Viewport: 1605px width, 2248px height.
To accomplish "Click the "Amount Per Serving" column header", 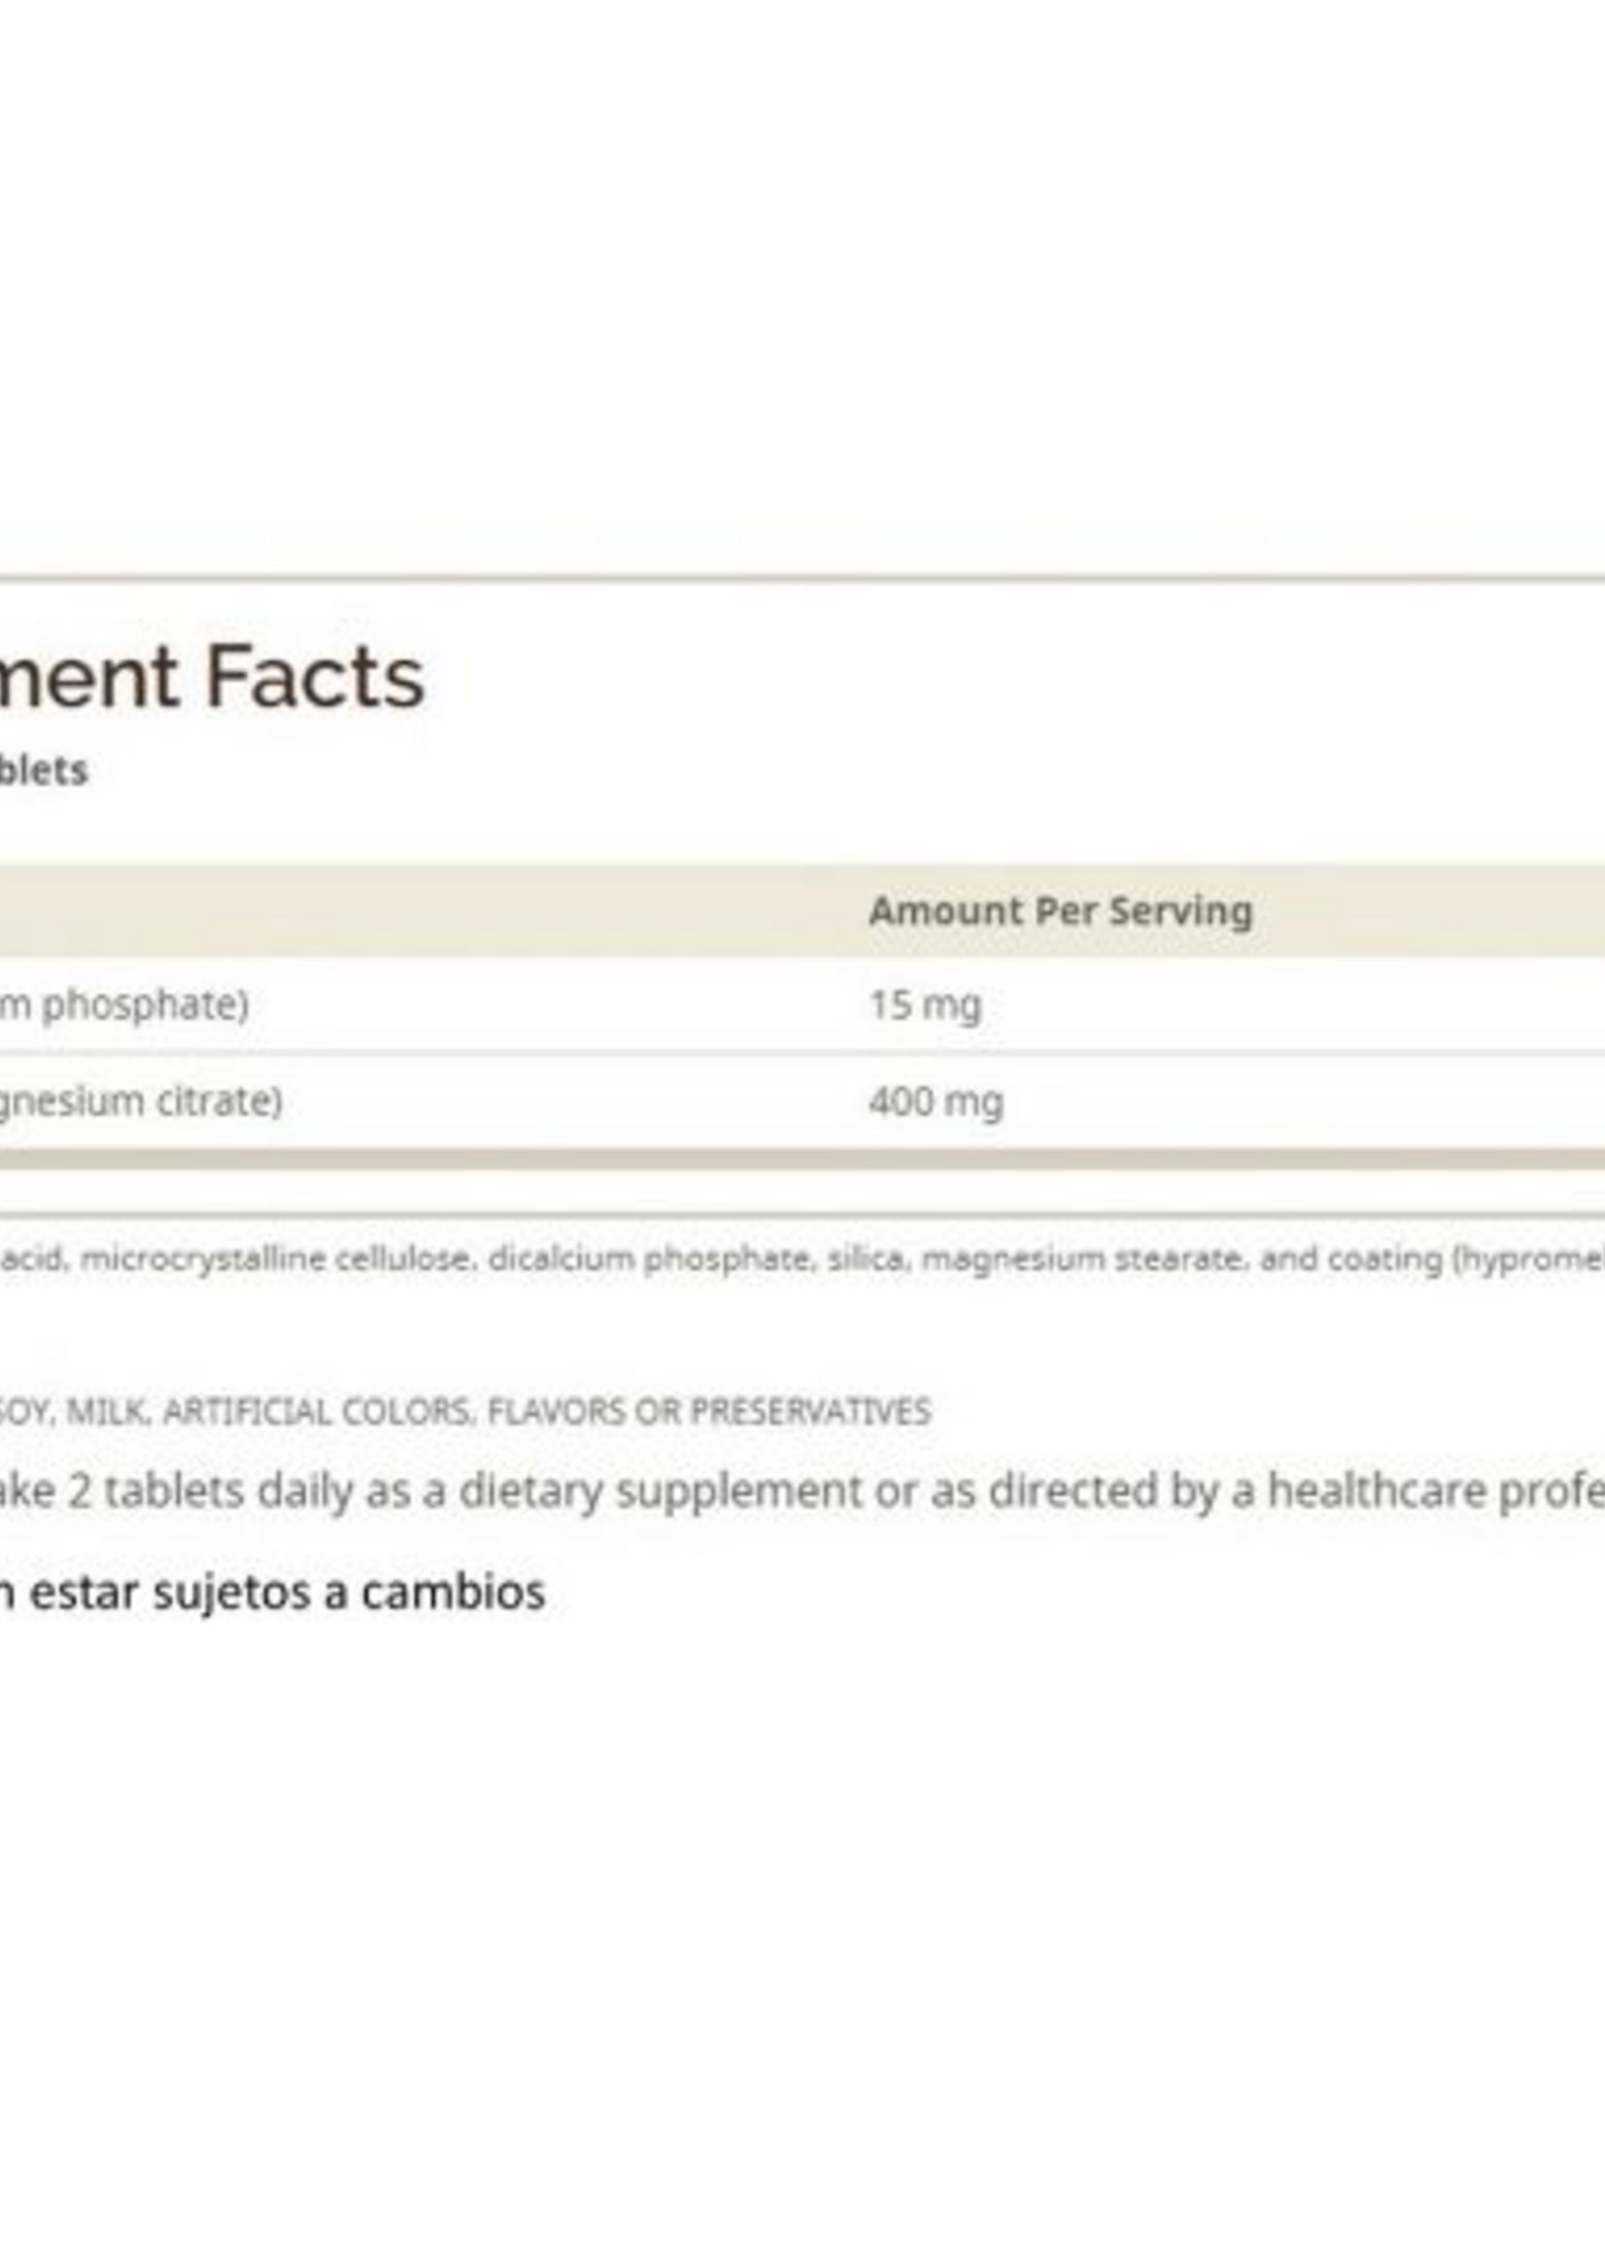I will [x=1061, y=911].
